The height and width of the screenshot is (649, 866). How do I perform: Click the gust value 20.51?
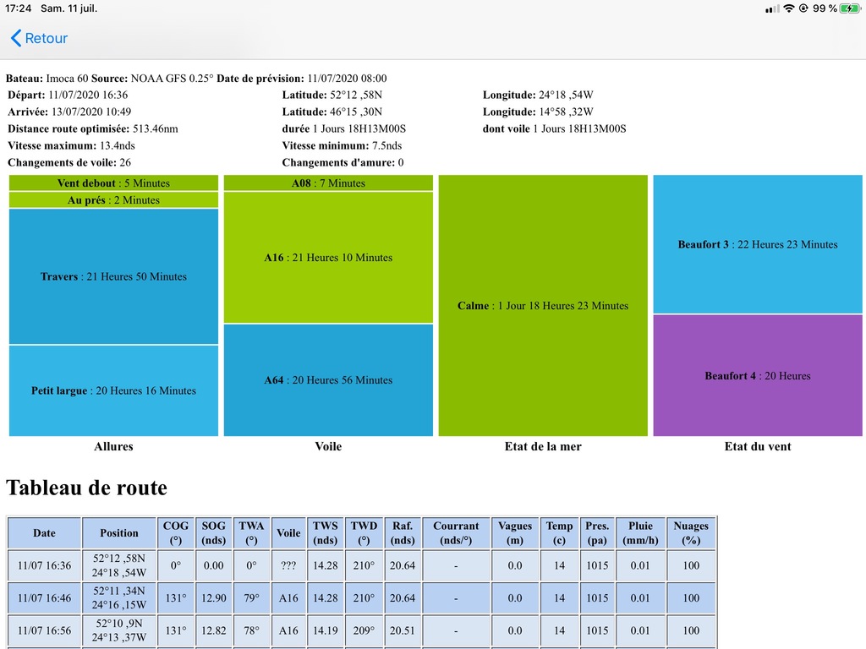(x=402, y=630)
